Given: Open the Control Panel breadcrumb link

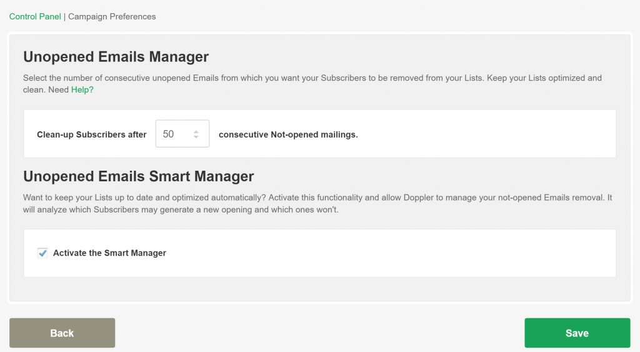Looking at the screenshot, I should [35, 17].
